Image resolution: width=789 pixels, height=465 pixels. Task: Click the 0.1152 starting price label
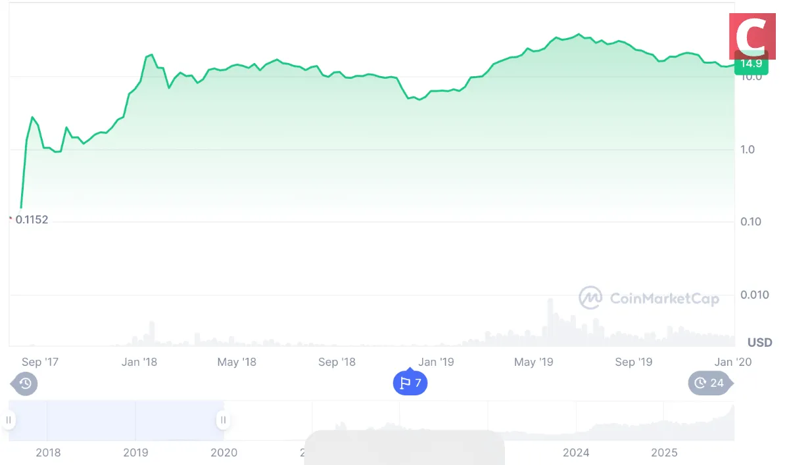coord(32,220)
